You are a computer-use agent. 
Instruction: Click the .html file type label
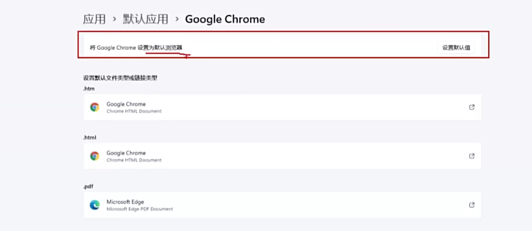[x=90, y=138]
